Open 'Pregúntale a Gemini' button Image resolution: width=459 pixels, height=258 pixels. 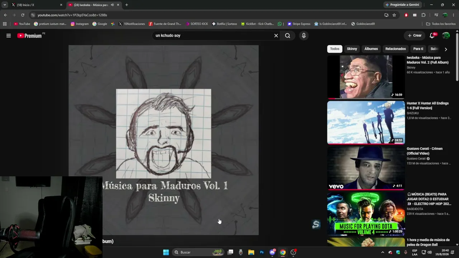point(402,5)
